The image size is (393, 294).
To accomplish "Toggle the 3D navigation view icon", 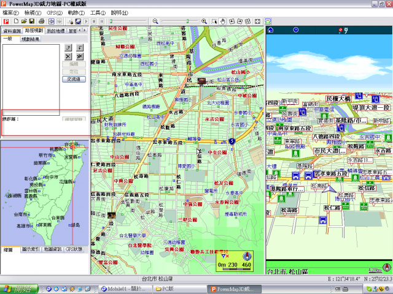I will tap(268, 21).
